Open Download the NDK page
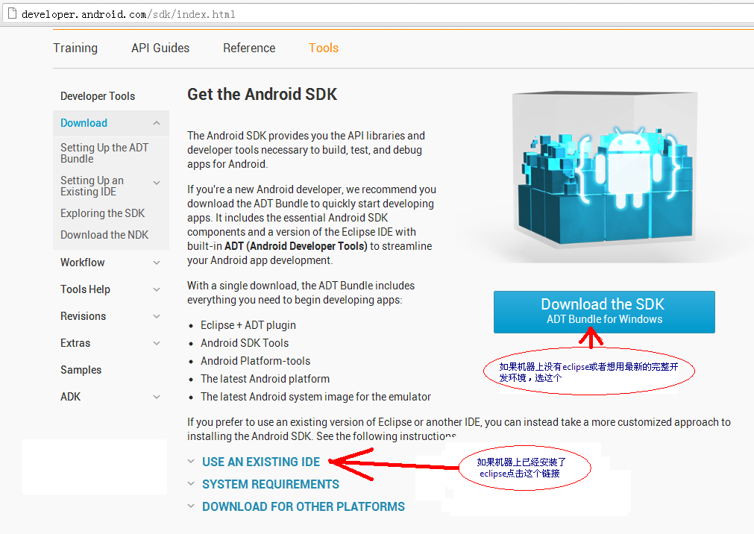 104,235
